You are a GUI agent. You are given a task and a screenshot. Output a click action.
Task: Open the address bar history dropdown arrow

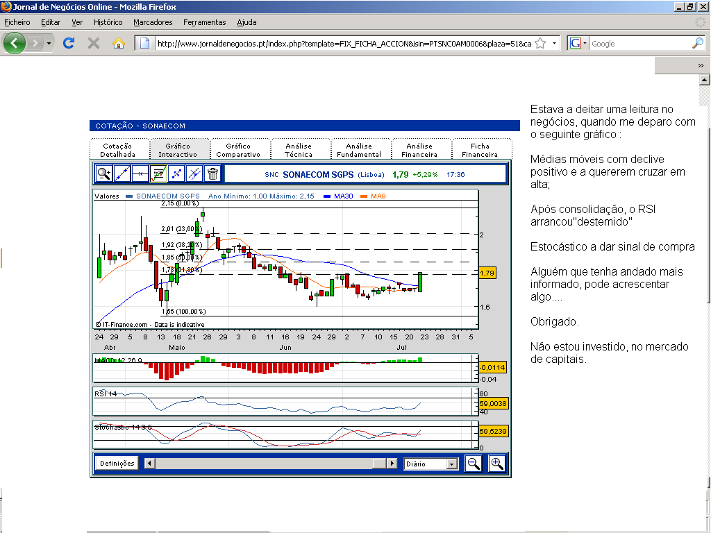click(554, 44)
